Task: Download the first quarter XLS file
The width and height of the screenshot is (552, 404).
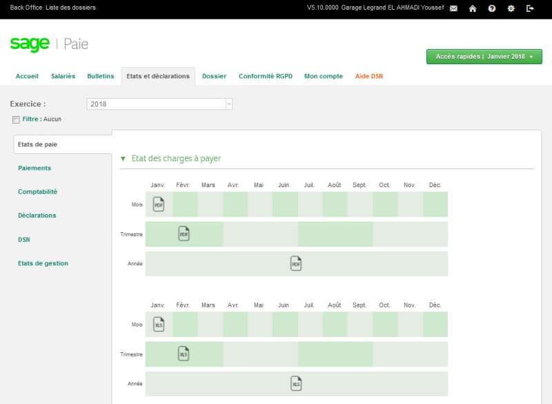Action: click(184, 354)
